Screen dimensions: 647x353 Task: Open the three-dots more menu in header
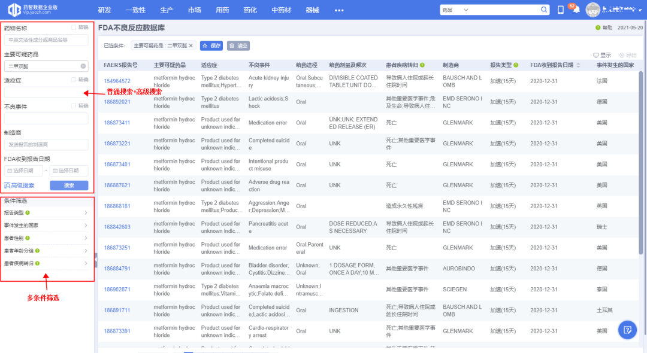coord(339,10)
